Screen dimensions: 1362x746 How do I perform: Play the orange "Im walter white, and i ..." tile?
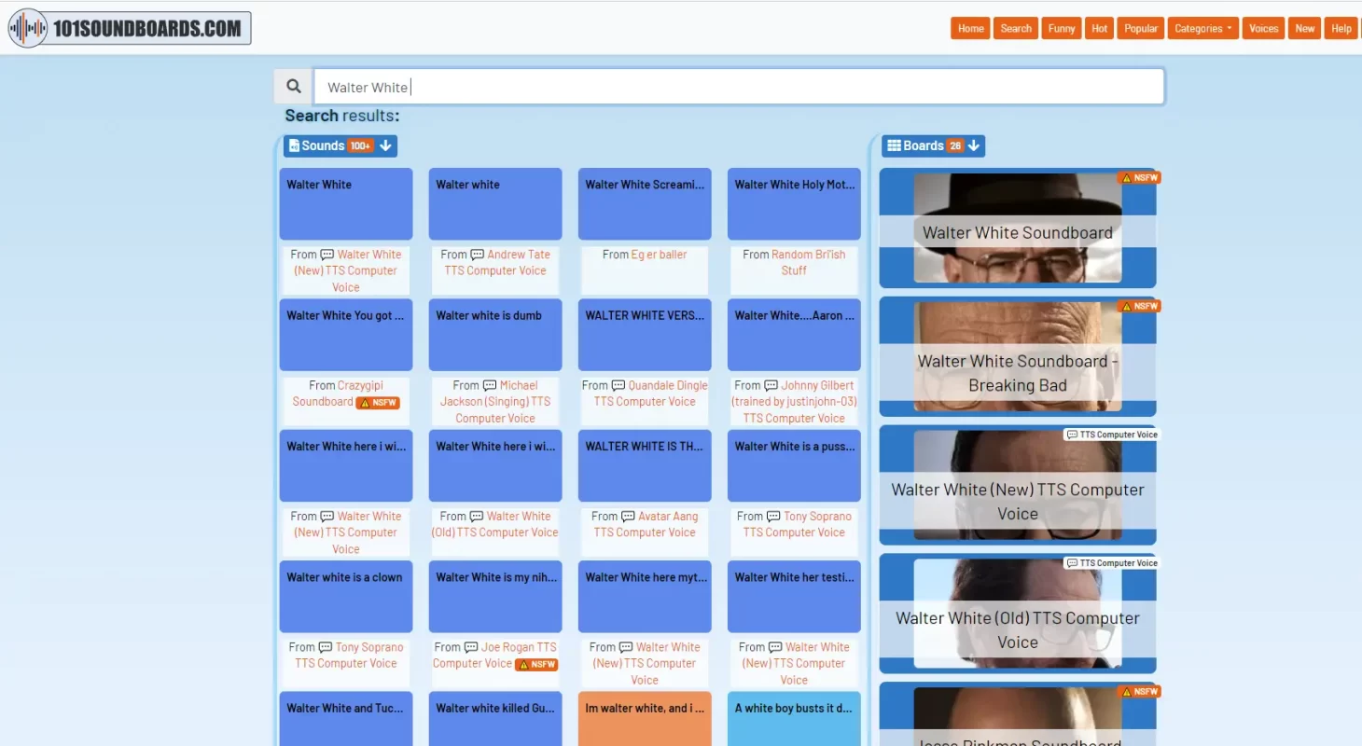click(645, 718)
